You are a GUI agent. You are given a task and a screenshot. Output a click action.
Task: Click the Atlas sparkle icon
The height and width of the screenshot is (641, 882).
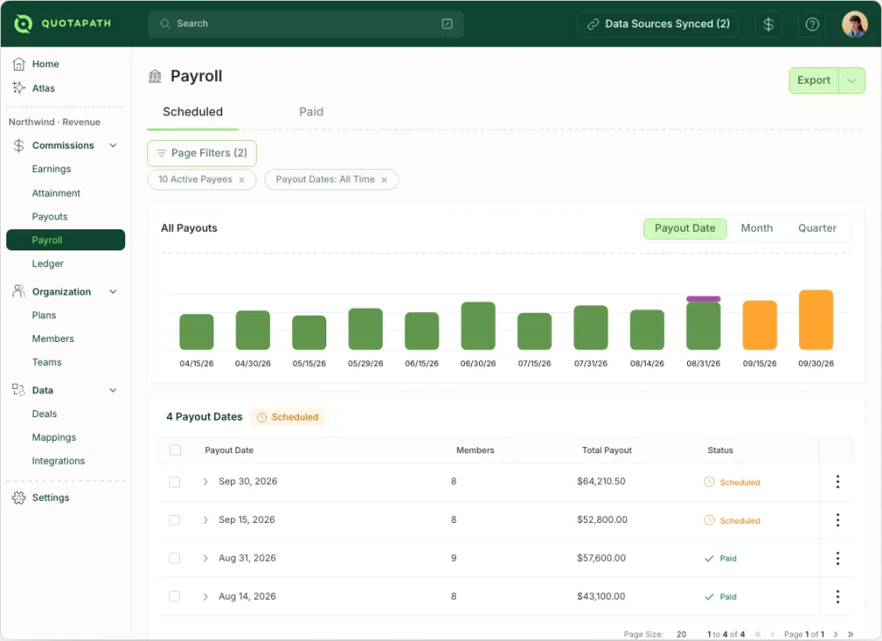pos(19,87)
